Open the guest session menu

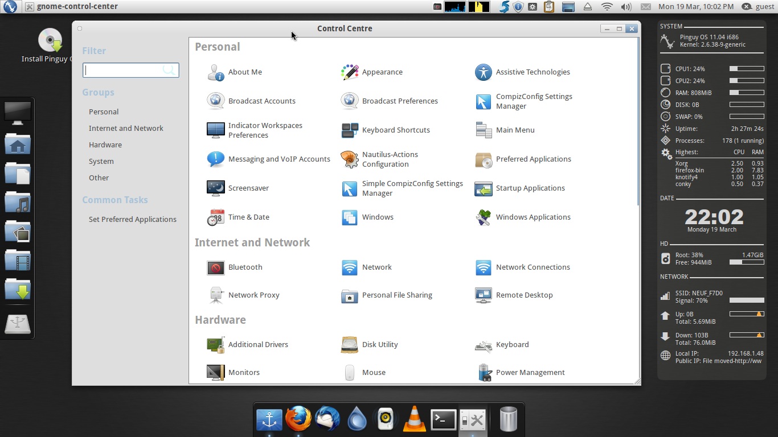pos(758,7)
